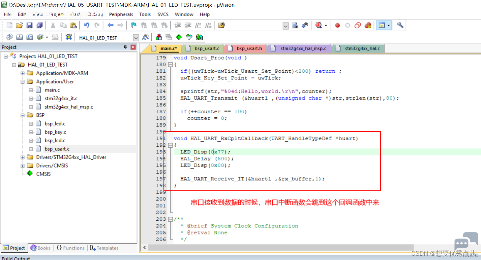
Task: Download to flash with the LOAD icon
Action: [69, 37]
